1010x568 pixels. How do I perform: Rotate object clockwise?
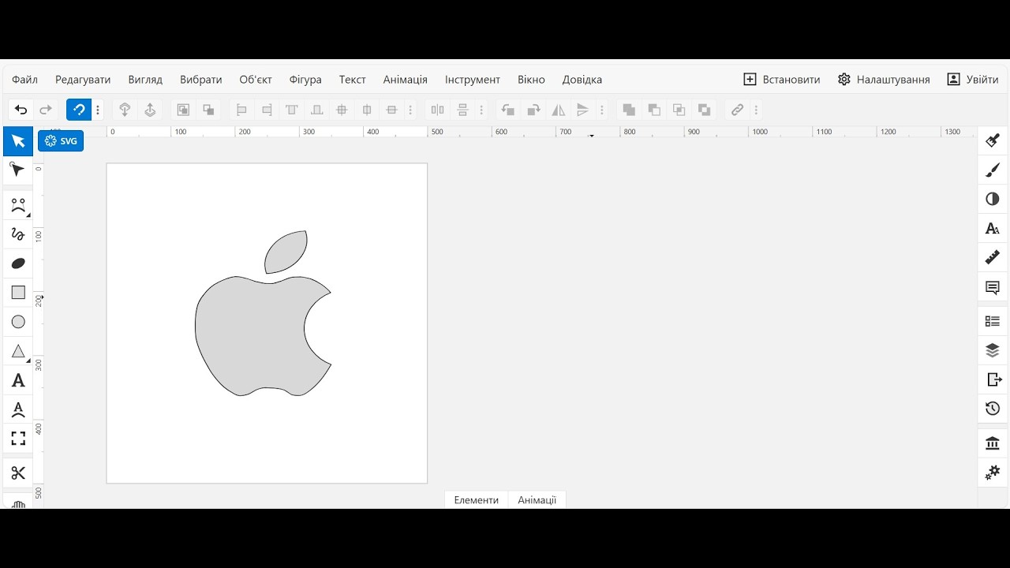coord(533,110)
